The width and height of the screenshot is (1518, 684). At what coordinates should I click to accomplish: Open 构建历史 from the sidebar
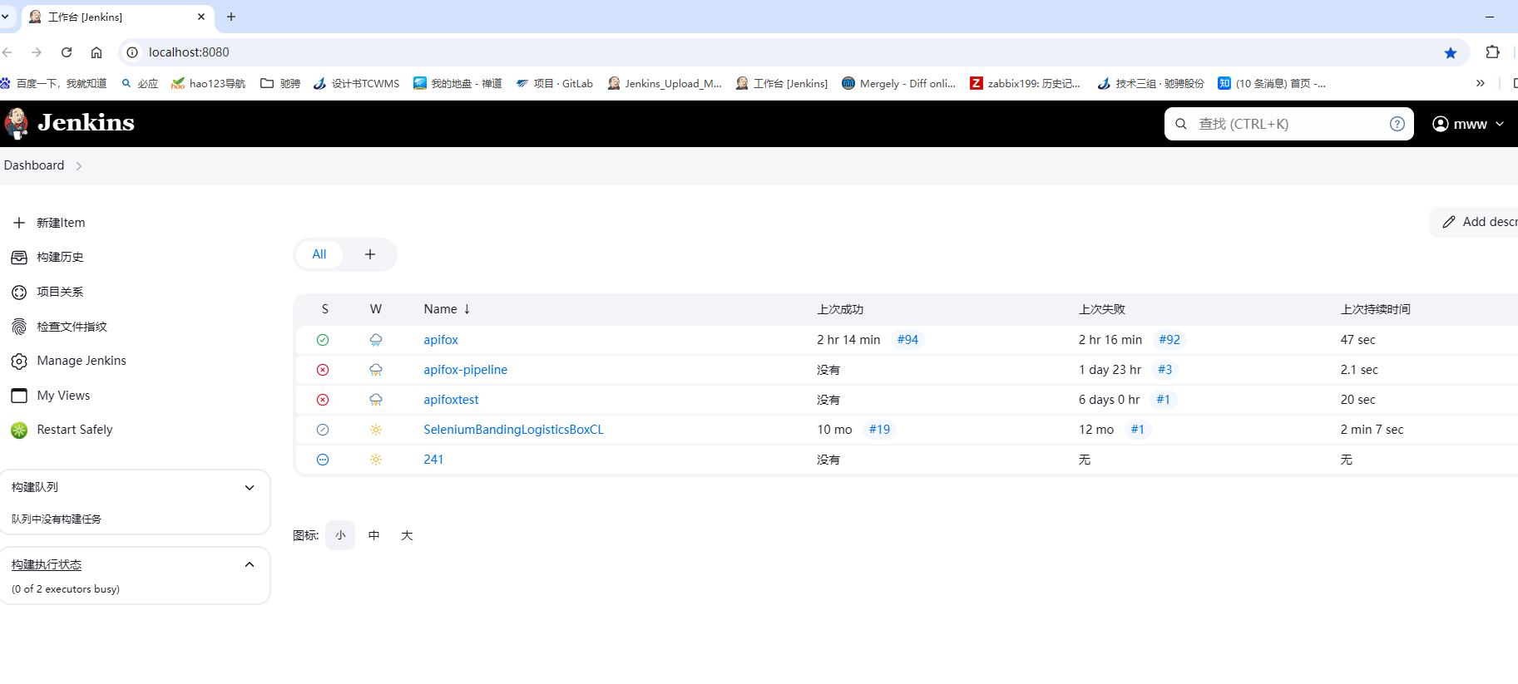click(x=60, y=258)
